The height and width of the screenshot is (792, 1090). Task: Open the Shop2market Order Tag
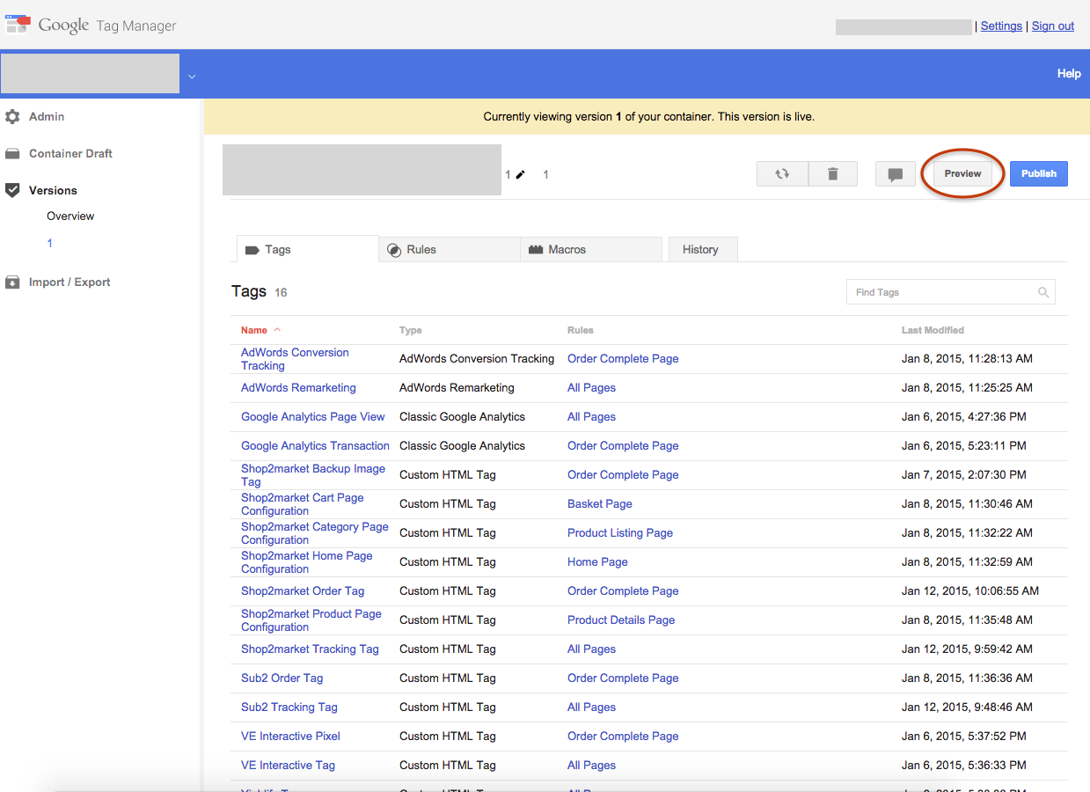(x=303, y=590)
